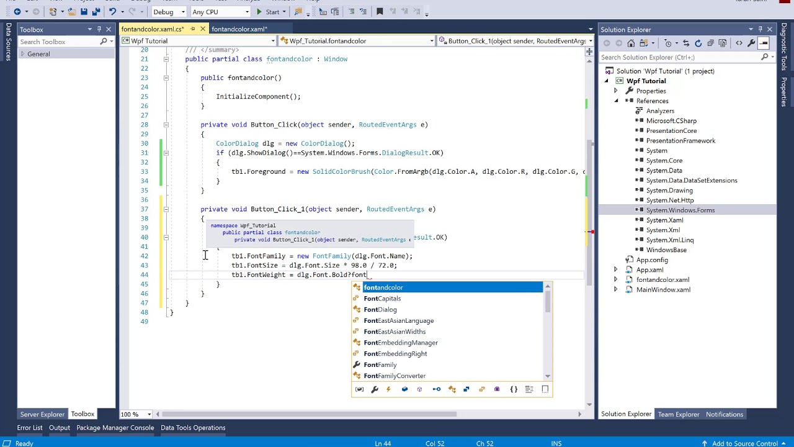The height and width of the screenshot is (447, 794).
Task: Click the Solution Explorer Refresh icon
Action: pyautogui.click(x=698, y=43)
